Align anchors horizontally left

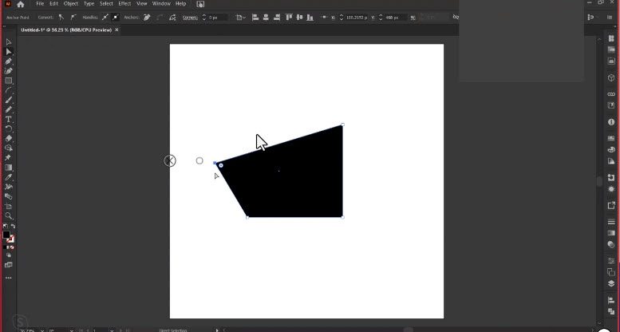255,17
